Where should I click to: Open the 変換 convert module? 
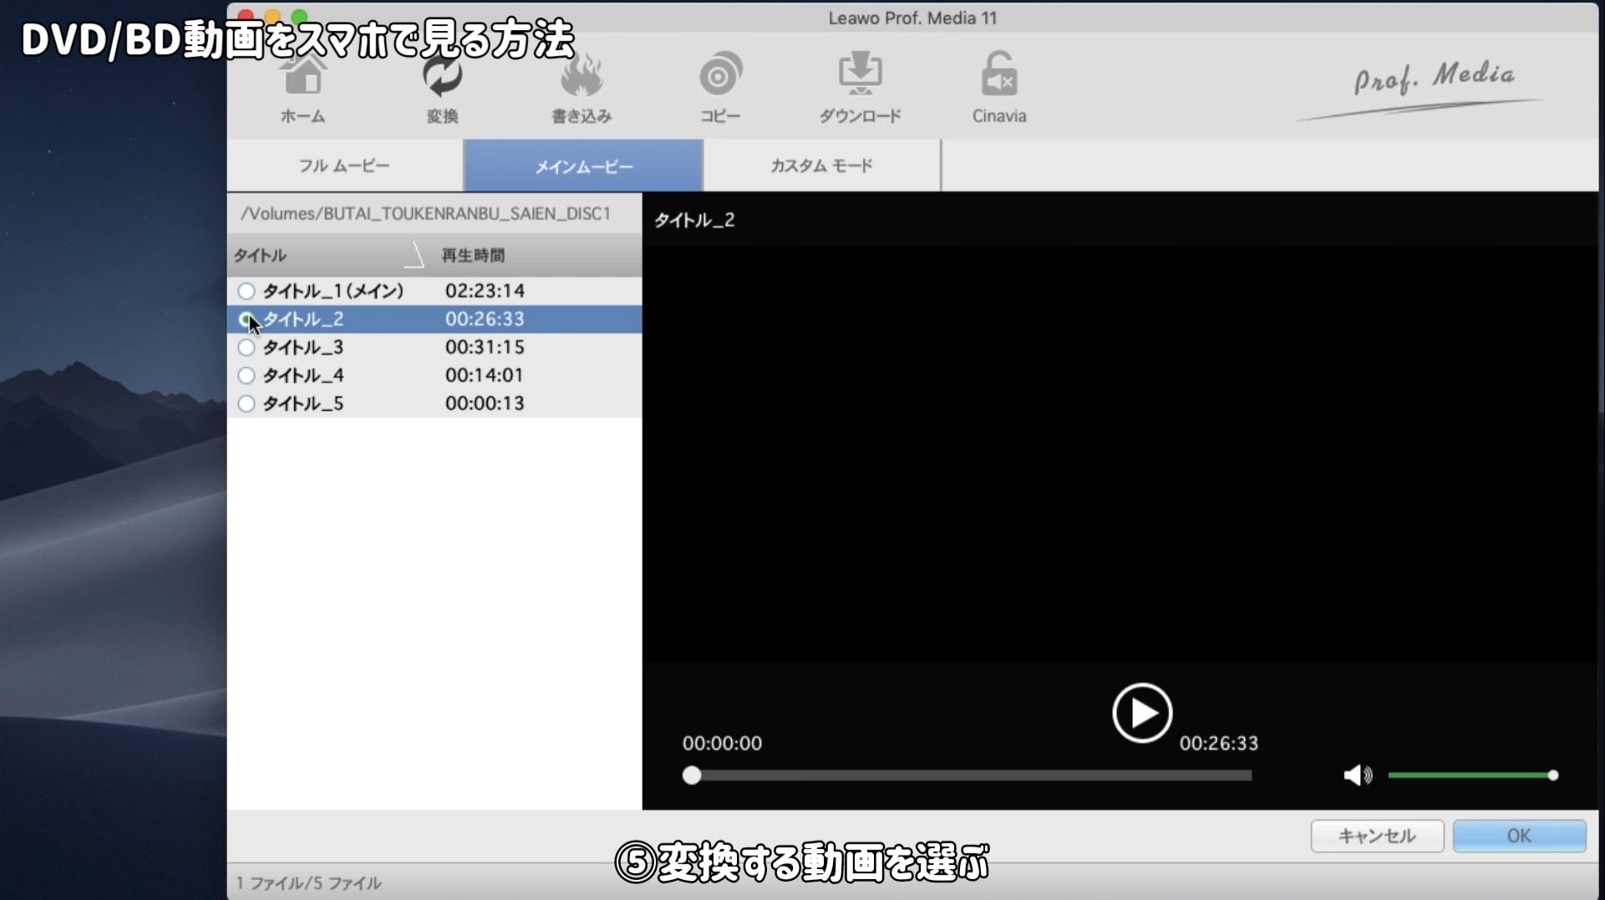pos(442,88)
